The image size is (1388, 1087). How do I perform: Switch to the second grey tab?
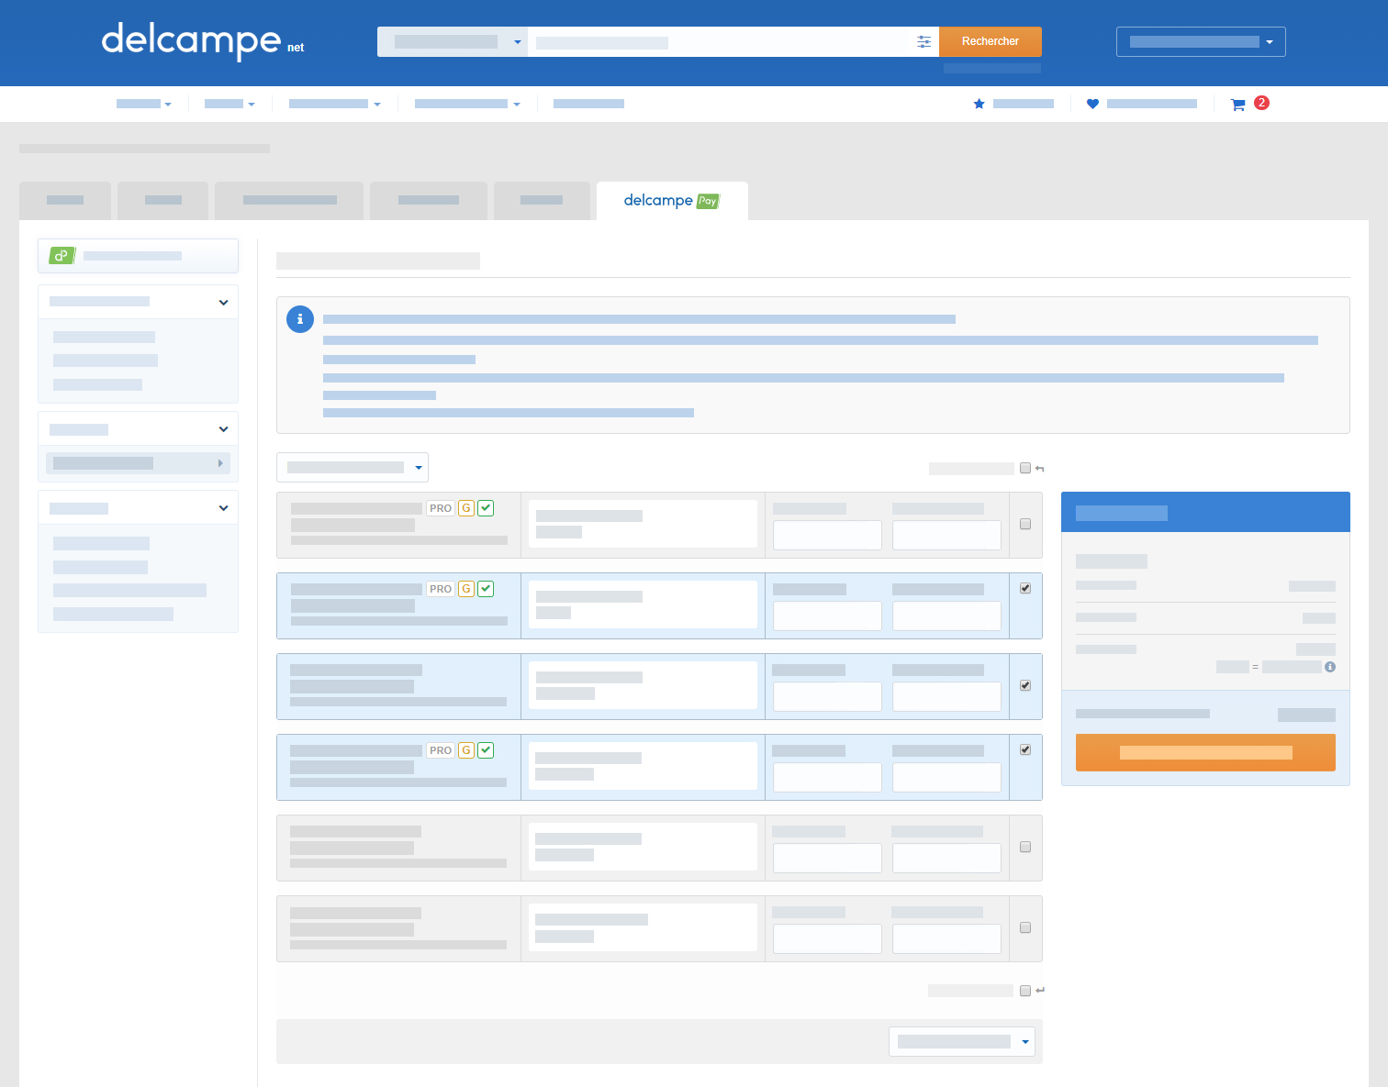(x=163, y=201)
